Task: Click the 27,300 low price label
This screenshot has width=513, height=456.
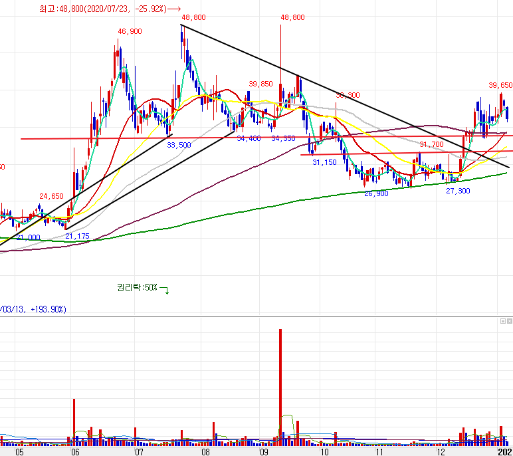Action: pos(458,191)
